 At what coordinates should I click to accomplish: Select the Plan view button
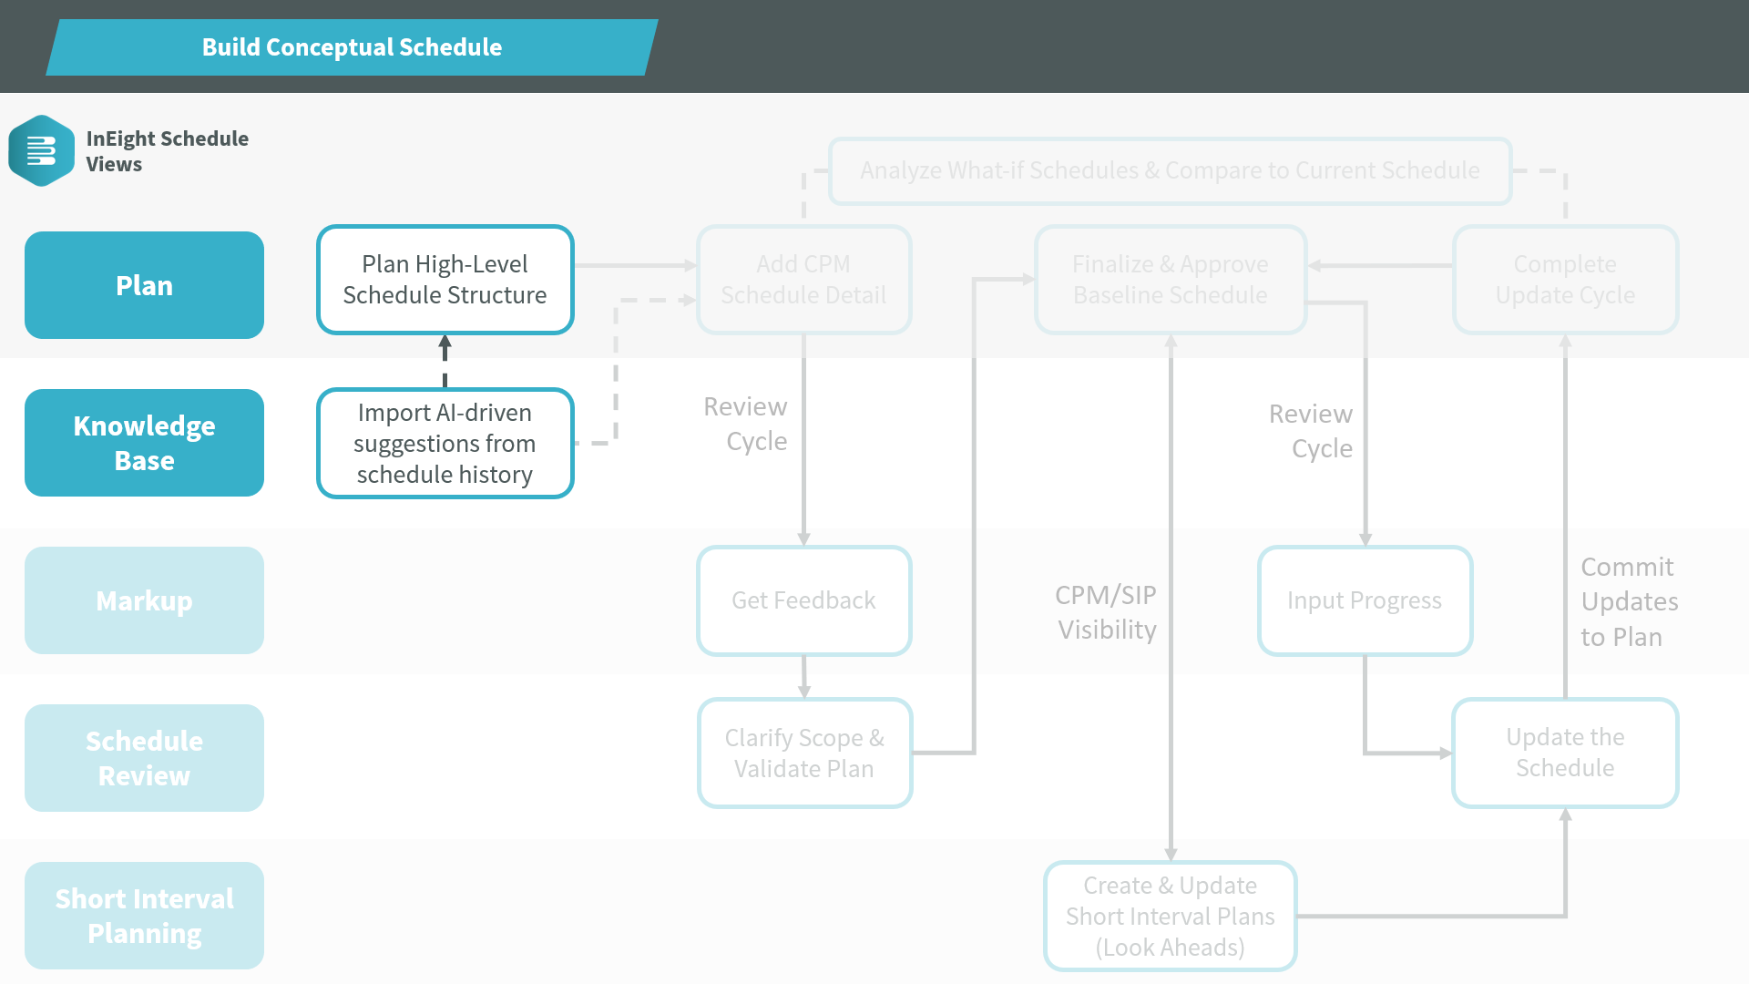144,285
